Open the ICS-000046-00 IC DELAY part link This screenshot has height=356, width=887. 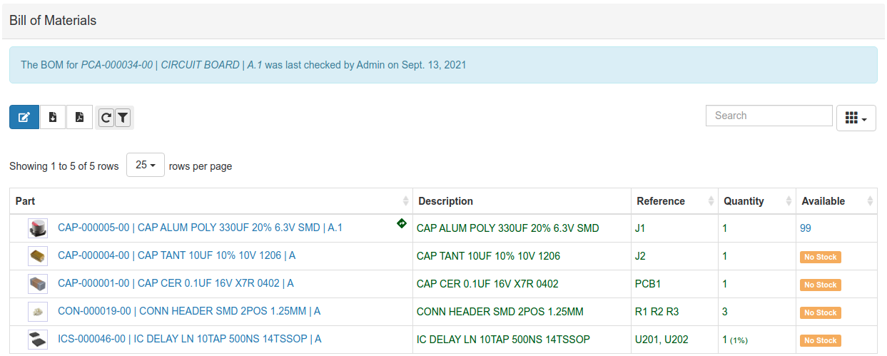[x=189, y=339]
